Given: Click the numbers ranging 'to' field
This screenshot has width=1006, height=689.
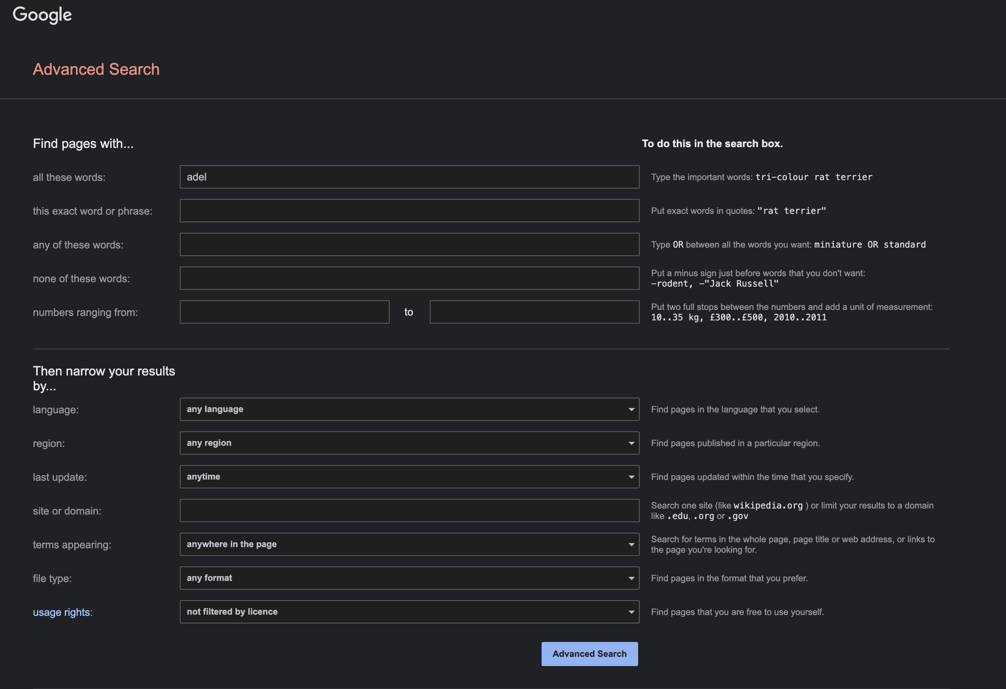Looking at the screenshot, I should click(534, 312).
